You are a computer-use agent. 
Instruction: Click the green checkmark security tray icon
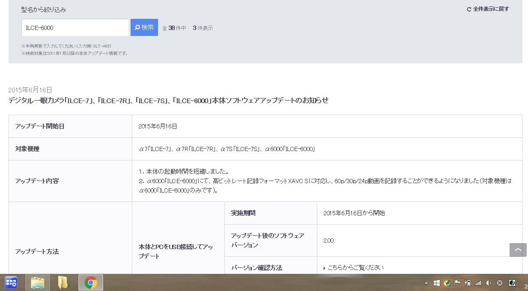(x=447, y=283)
